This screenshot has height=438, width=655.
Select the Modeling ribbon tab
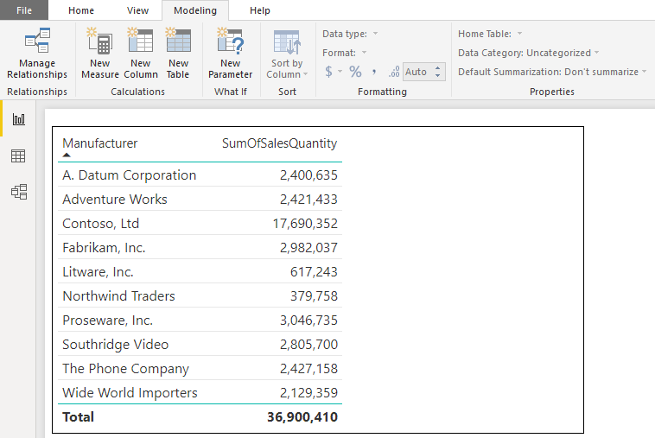point(195,10)
